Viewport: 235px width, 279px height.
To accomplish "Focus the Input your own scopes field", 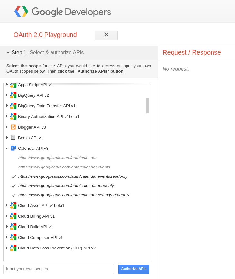I will pos(59,269).
